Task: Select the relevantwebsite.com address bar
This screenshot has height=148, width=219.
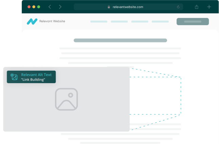Action: [x=128, y=7]
